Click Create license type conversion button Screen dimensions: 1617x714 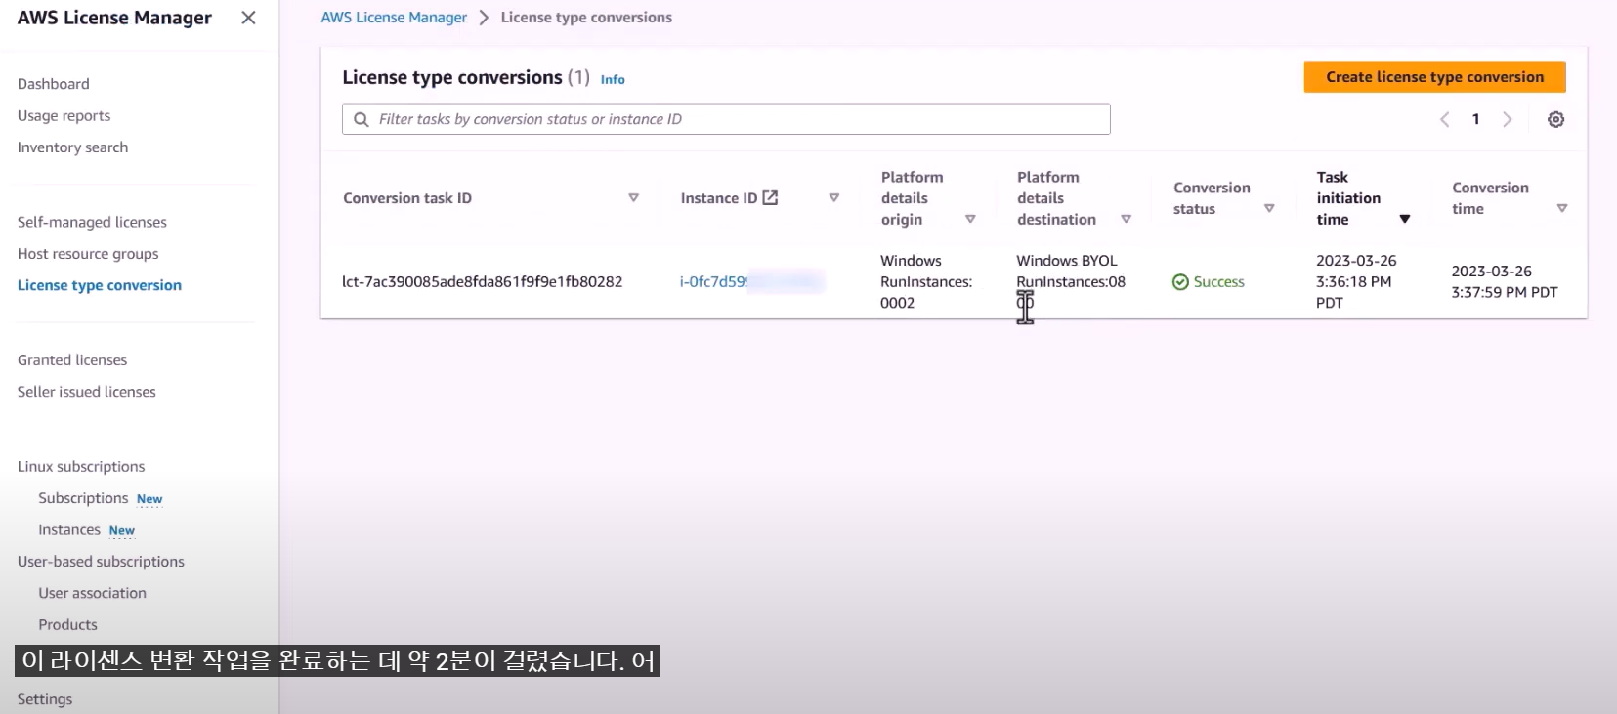point(1434,77)
